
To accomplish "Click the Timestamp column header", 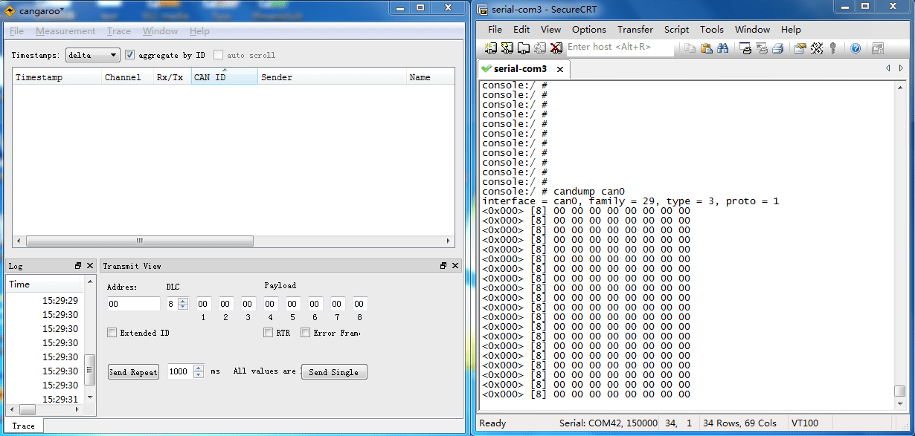I will pyautogui.click(x=57, y=77).
